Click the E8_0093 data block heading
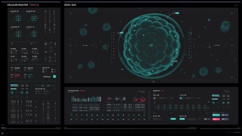242x136 pixels. (24, 57)
